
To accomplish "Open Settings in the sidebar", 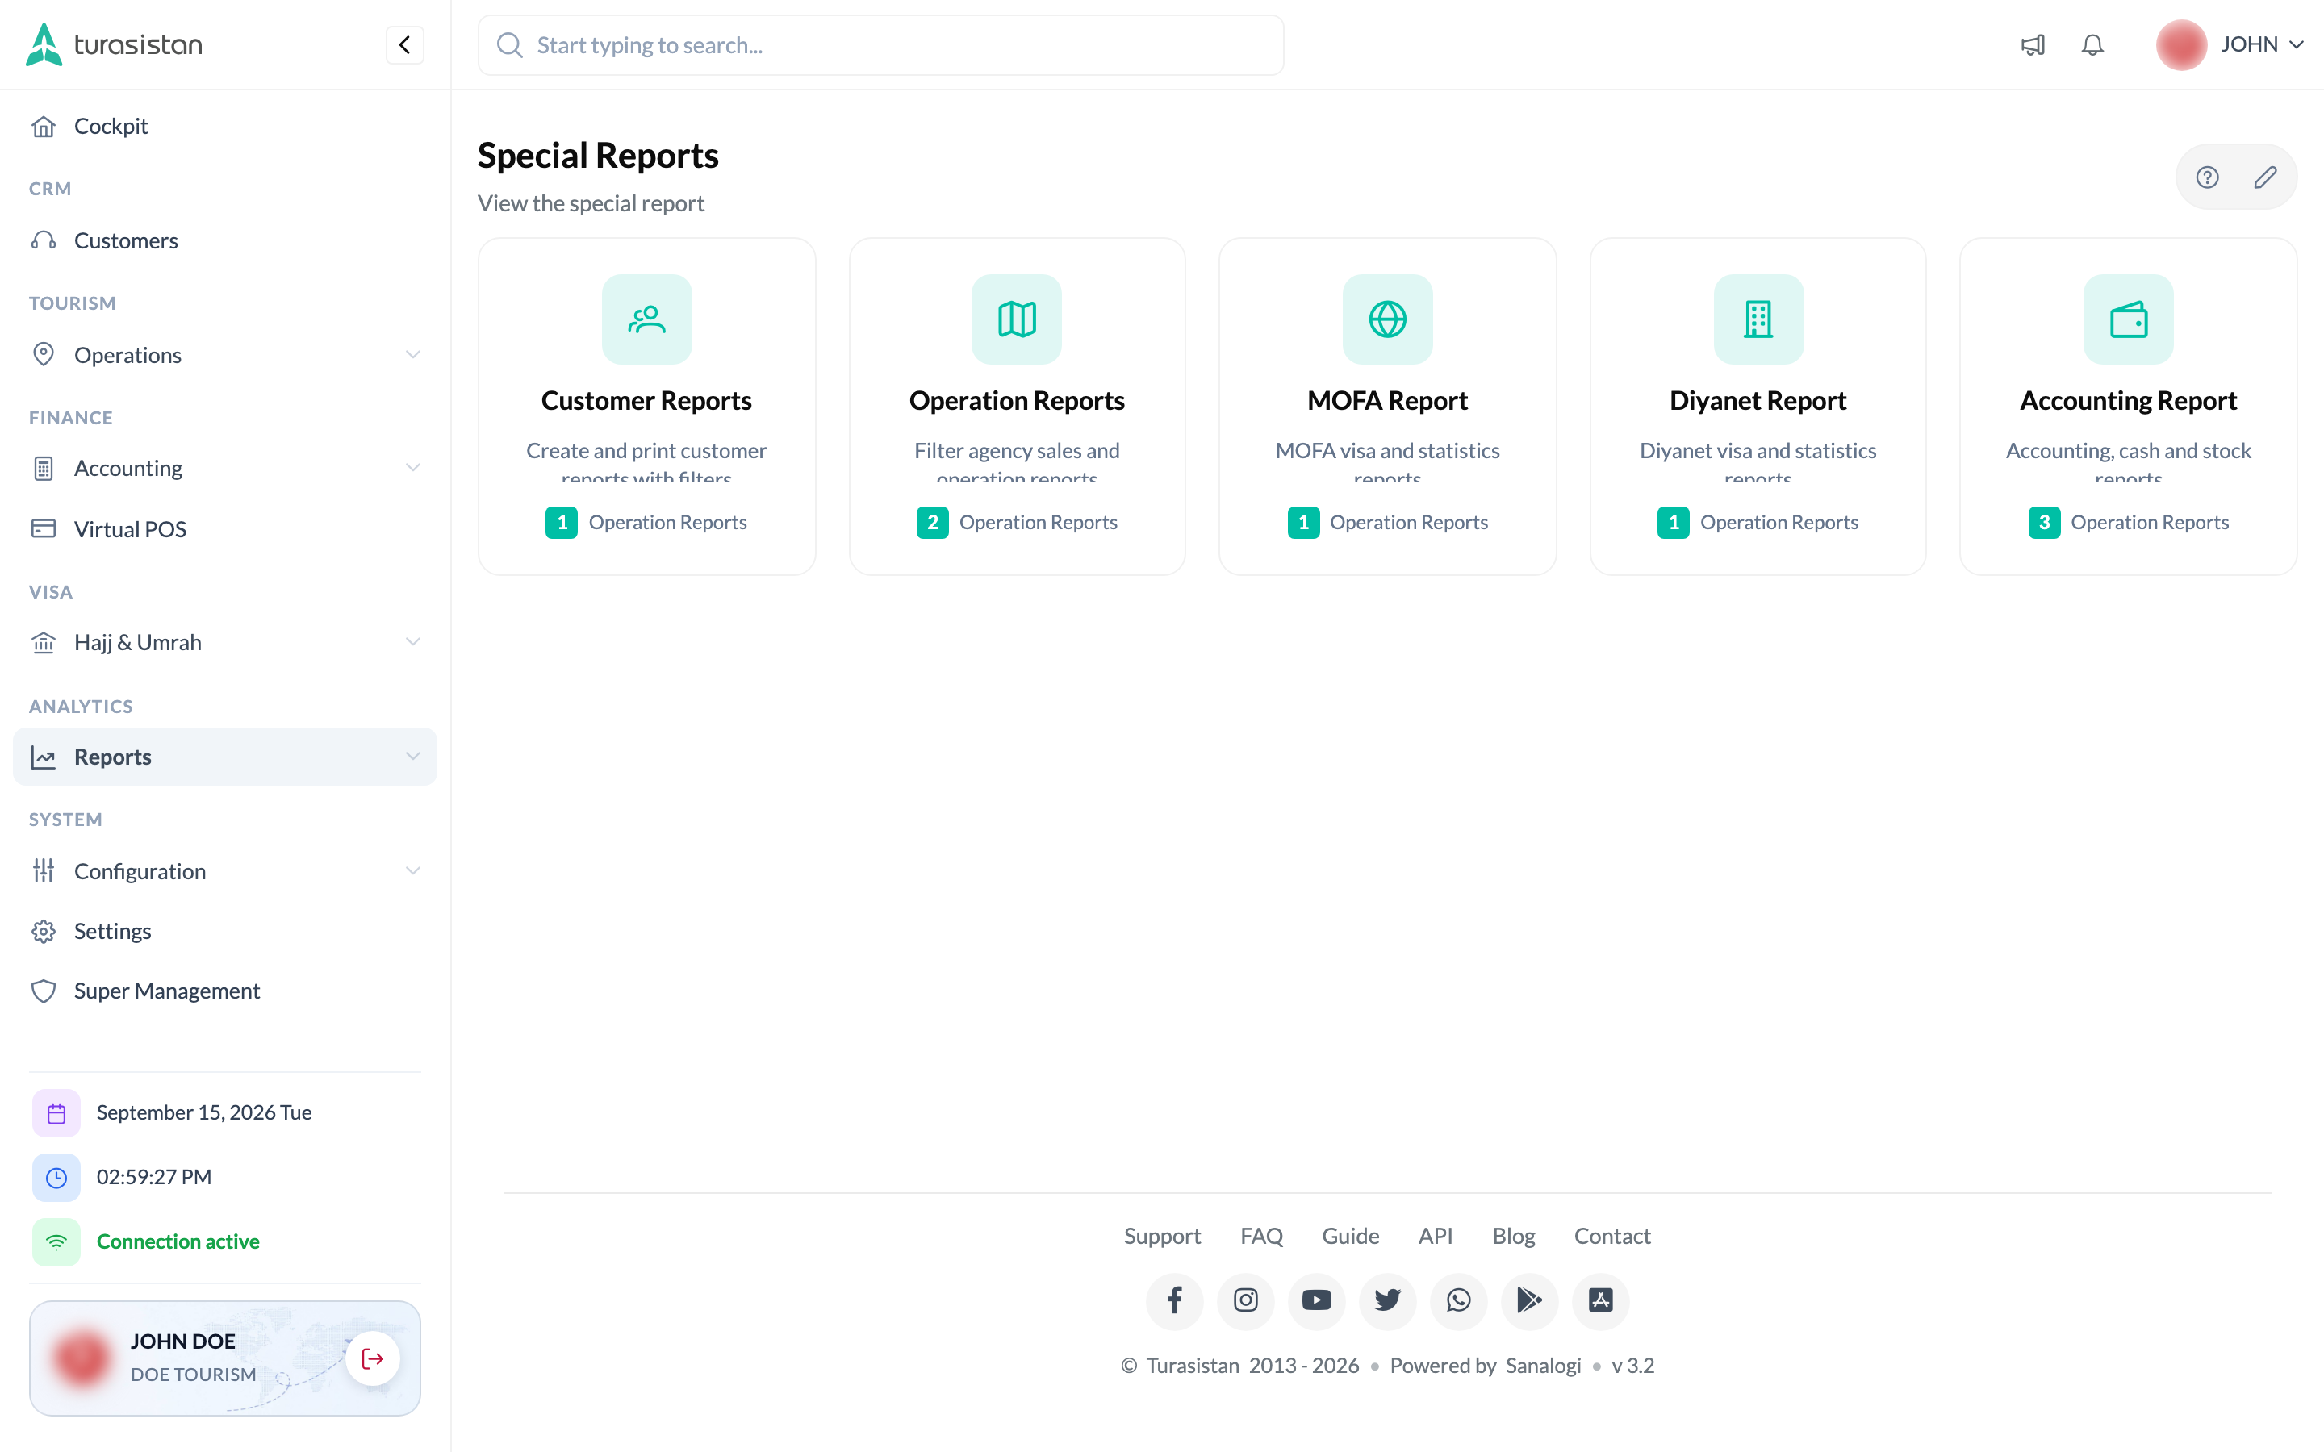I will pos(224,931).
